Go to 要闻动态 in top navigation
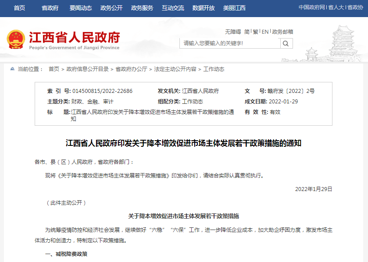368x262 pixels. [81, 8]
